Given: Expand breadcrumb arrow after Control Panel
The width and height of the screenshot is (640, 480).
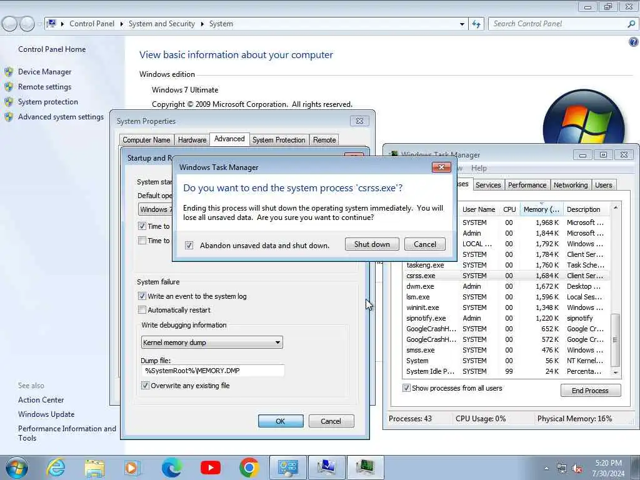Looking at the screenshot, I should 122,24.
